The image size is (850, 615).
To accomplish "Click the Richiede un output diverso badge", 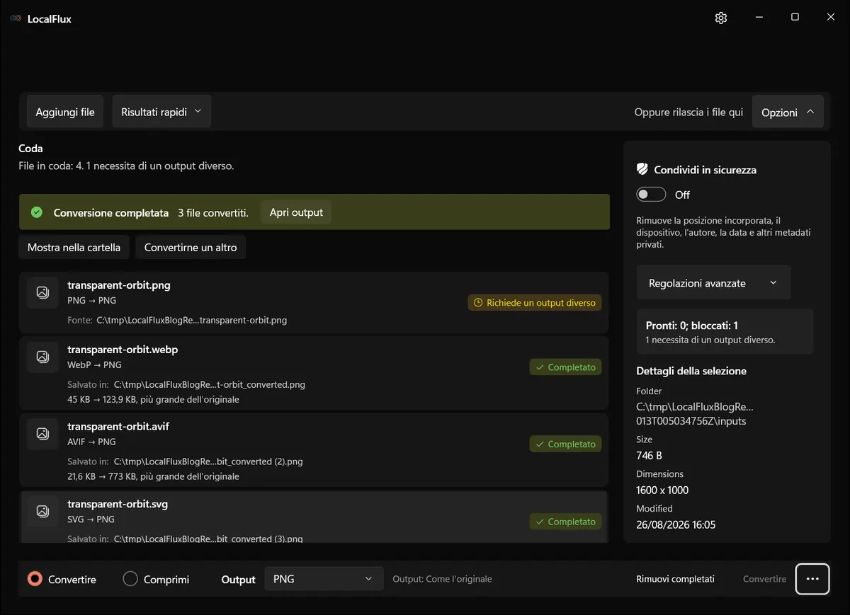I will 535,303.
